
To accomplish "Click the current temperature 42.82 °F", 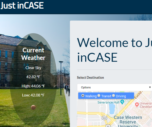I will 33,77.
